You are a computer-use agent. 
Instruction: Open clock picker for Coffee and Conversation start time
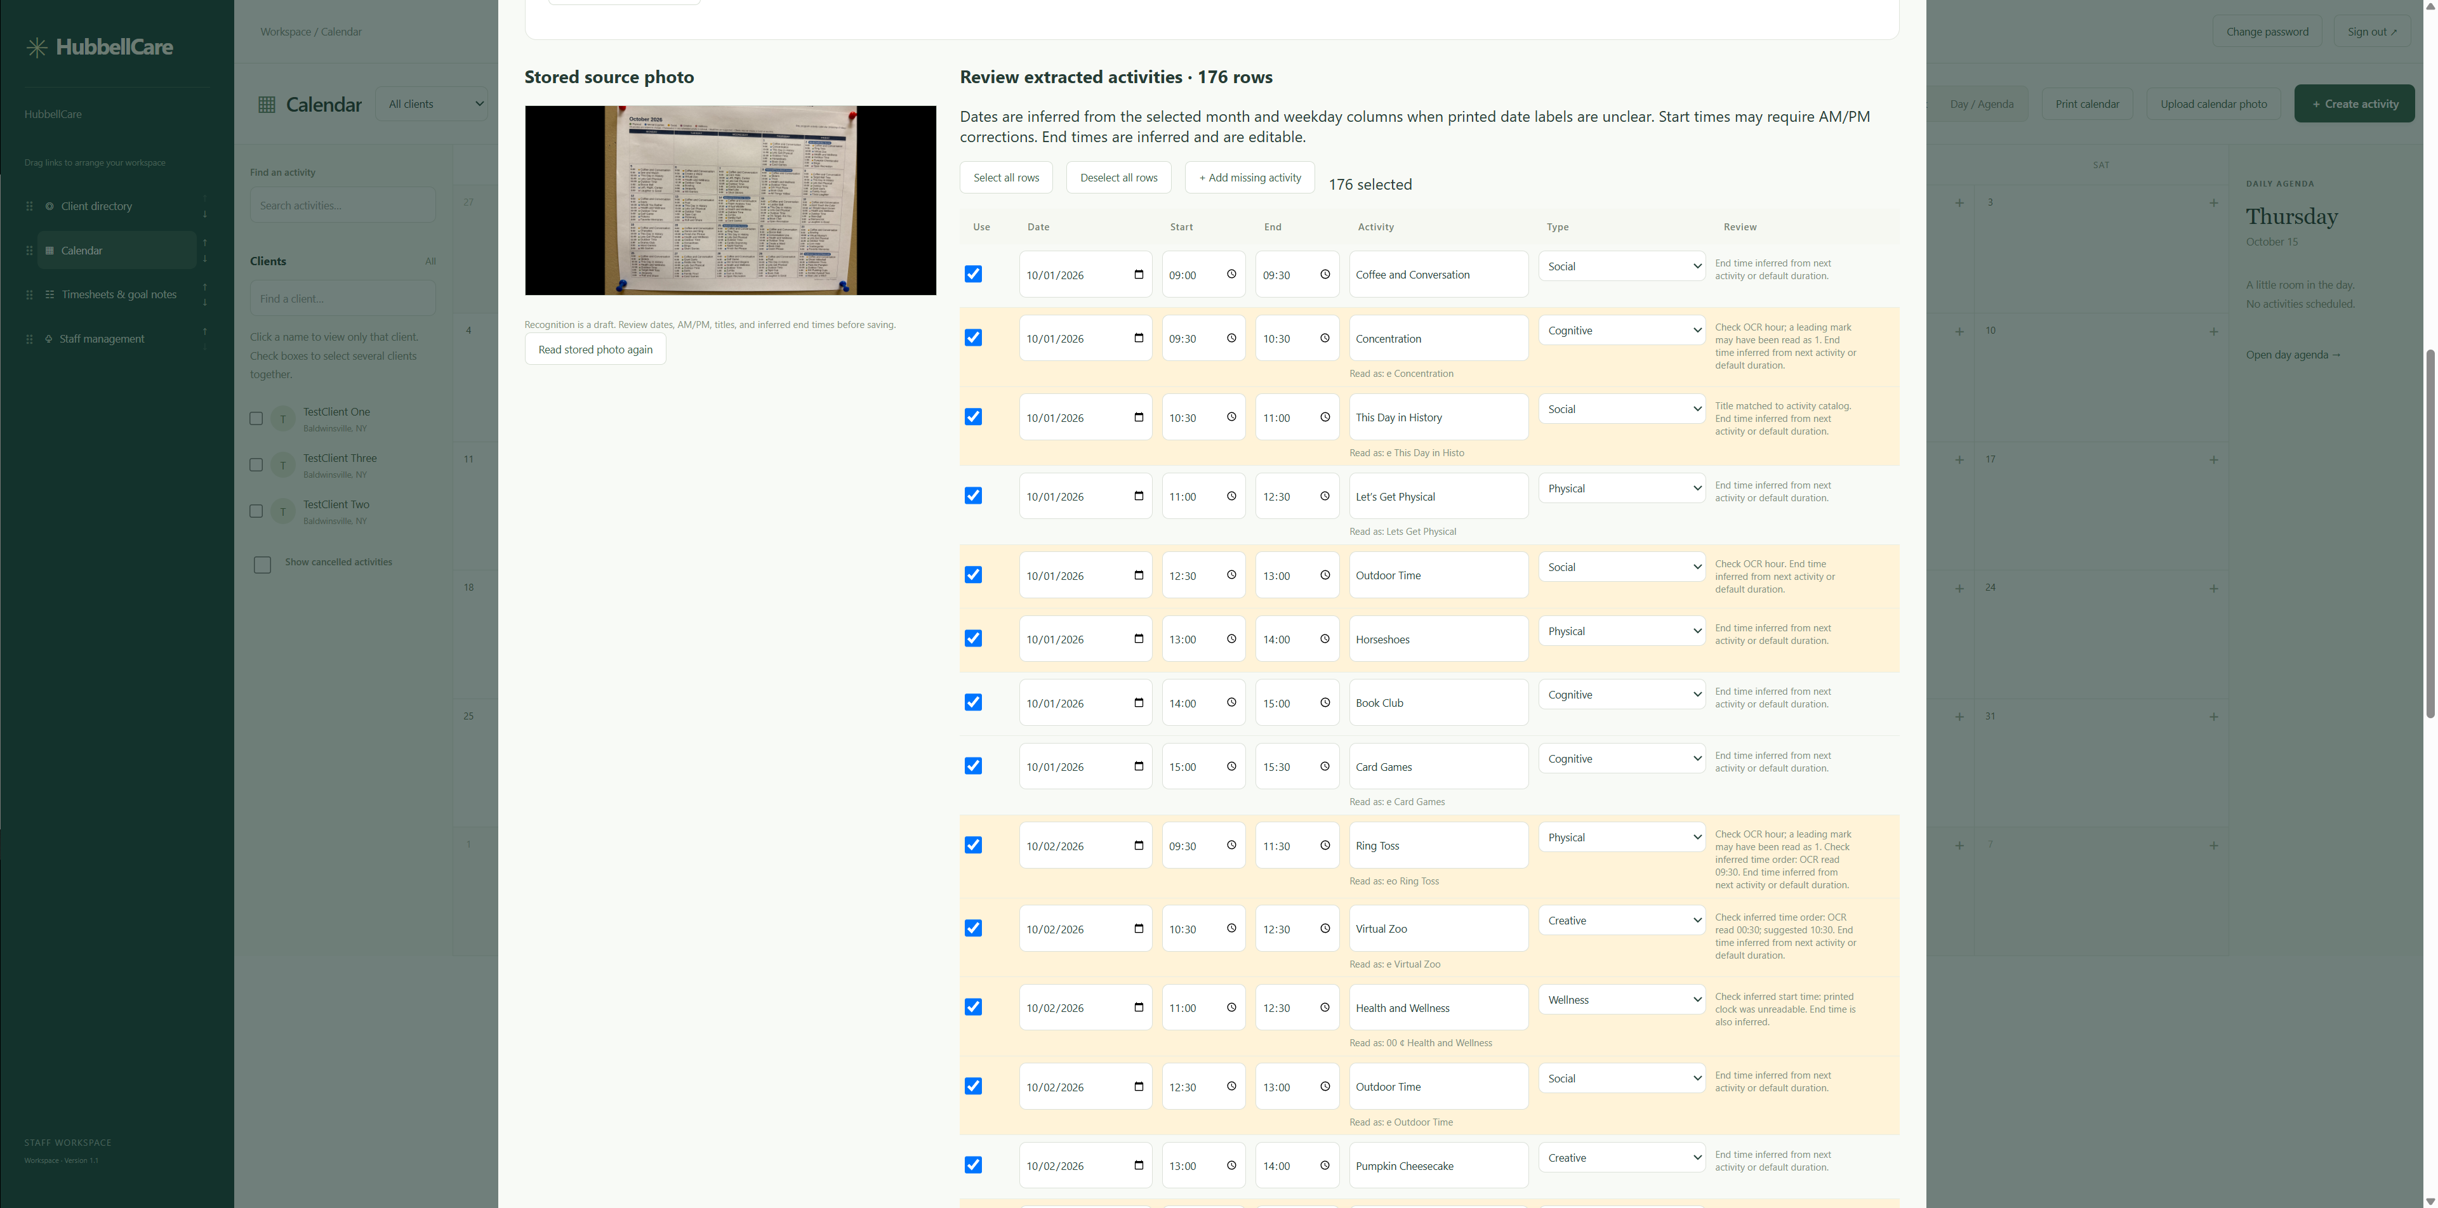tap(1231, 274)
